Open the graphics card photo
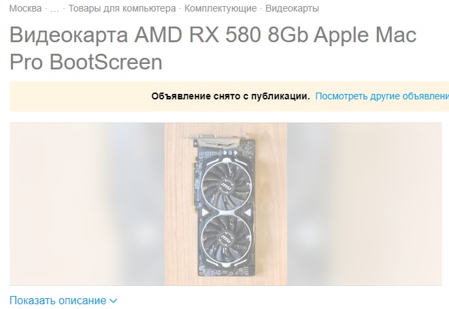449x309 pixels. (226, 204)
